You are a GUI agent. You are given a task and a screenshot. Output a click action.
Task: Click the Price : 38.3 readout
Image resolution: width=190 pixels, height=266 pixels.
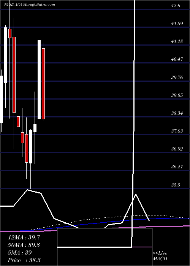[x=24, y=260]
